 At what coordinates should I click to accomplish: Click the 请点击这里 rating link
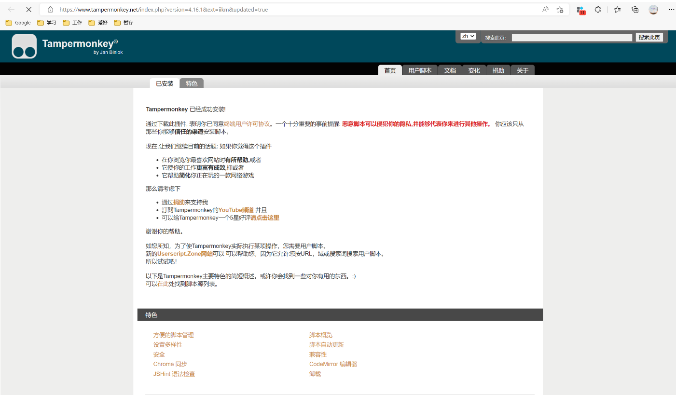click(x=264, y=218)
